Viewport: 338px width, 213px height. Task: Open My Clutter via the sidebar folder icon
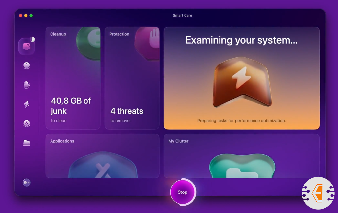click(x=27, y=143)
